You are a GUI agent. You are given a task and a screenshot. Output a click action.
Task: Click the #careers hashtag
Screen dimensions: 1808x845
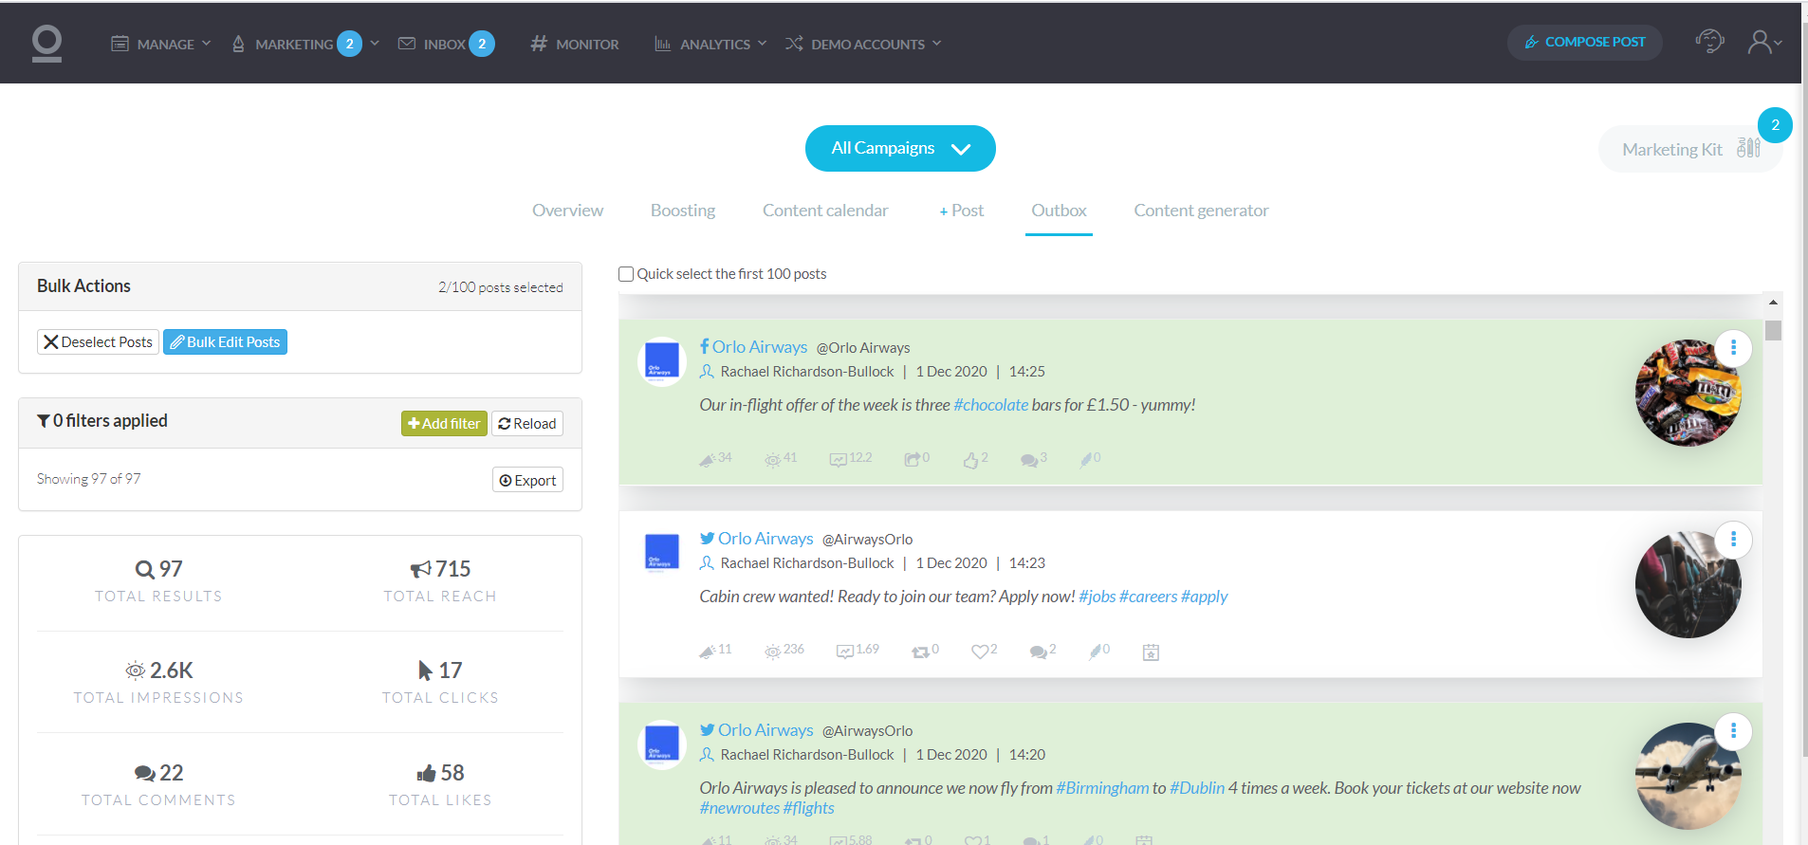(1148, 597)
